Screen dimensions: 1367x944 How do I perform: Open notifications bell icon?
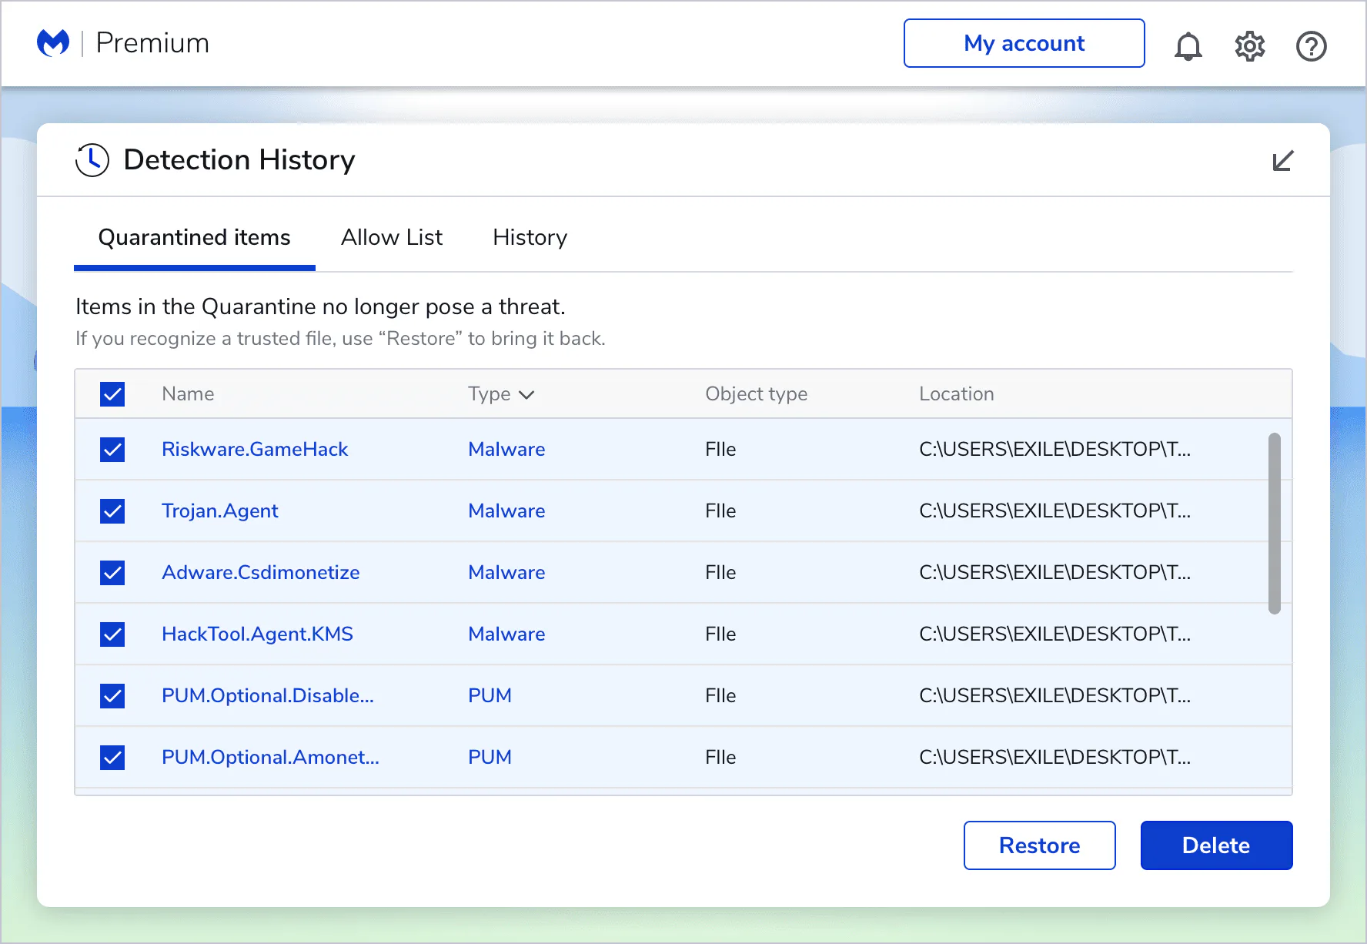point(1188,46)
